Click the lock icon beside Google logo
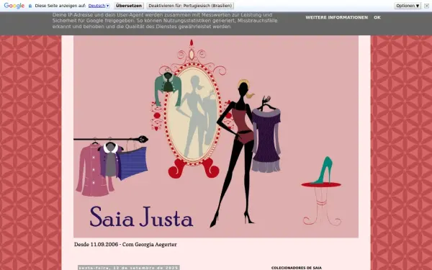This screenshot has height=270, width=432. click(30, 6)
